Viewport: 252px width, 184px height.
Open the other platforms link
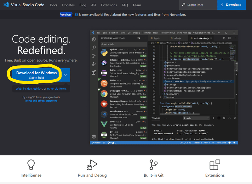tap(57, 89)
